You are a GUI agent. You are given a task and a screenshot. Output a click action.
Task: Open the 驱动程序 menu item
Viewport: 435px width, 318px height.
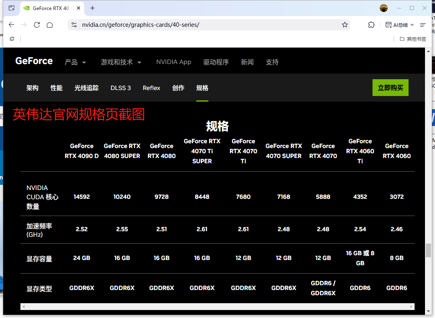[x=216, y=62]
